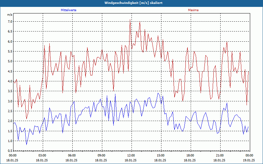Screen dimensions: 263x164
Task: Click the '15:00' time label
Action: [x=161, y=155]
